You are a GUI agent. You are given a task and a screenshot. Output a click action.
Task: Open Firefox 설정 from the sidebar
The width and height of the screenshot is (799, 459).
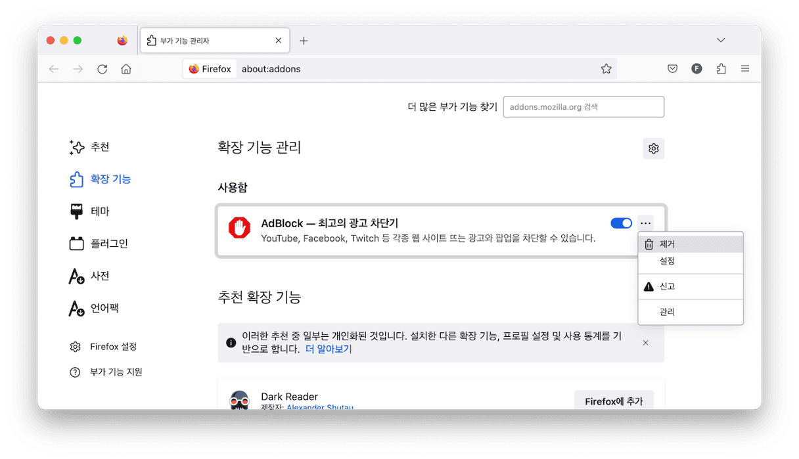pyautogui.click(x=103, y=347)
